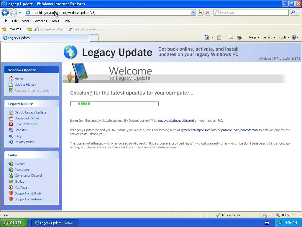Viewport: 302px width, 227px height.
Task: Expand the Home button dropdown arrow
Action: (212, 37)
